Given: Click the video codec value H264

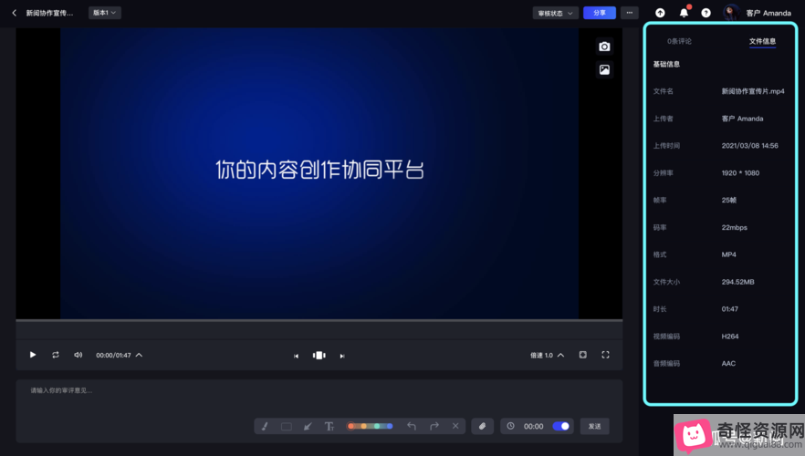Looking at the screenshot, I should 730,337.
